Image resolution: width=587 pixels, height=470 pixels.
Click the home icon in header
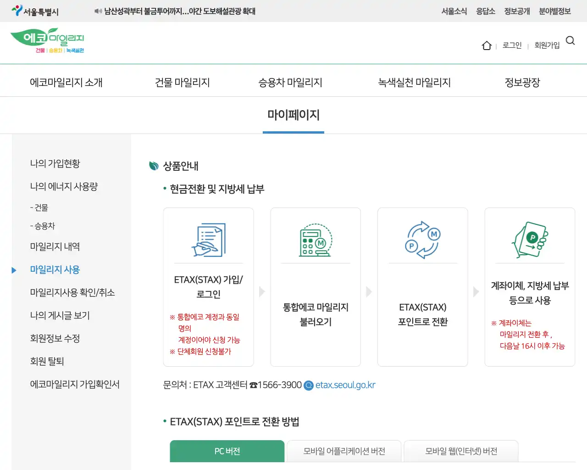tap(487, 45)
